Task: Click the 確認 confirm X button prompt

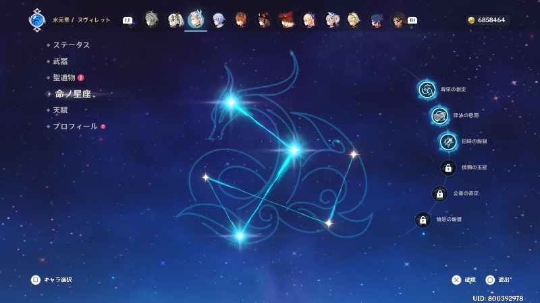Action: pyautogui.click(x=464, y=280)
